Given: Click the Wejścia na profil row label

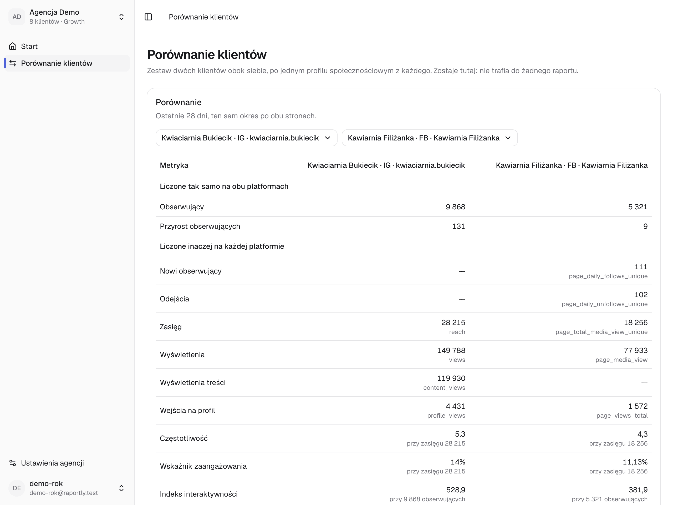Looking at the screenshot, I should click(x=187, y=410).
